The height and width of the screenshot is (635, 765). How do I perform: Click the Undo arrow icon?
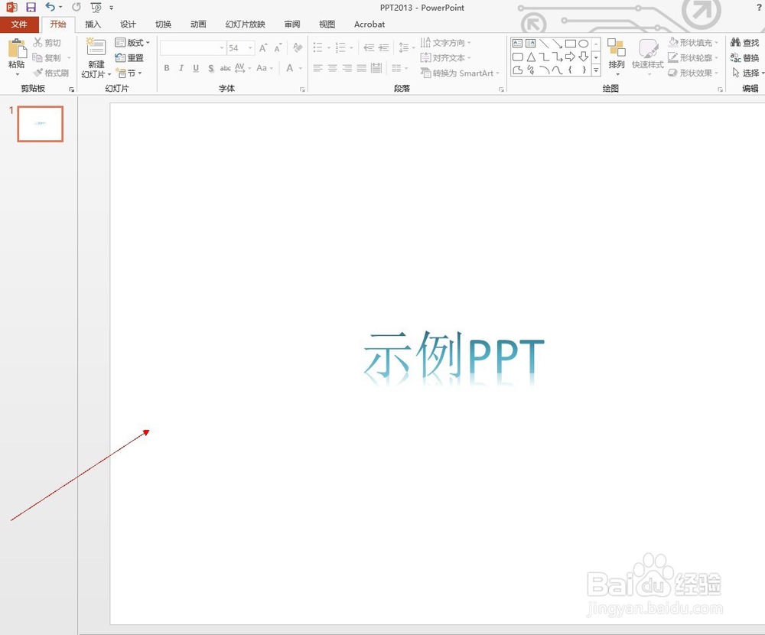[x=50, y=7]
